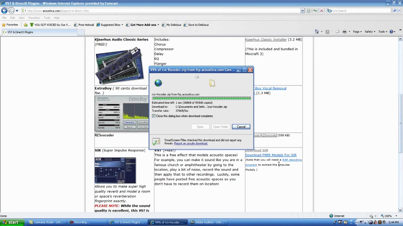This screenshot has height=226, width=403.
Task: Click the Live Search input field
Action: tap(359, 11)
